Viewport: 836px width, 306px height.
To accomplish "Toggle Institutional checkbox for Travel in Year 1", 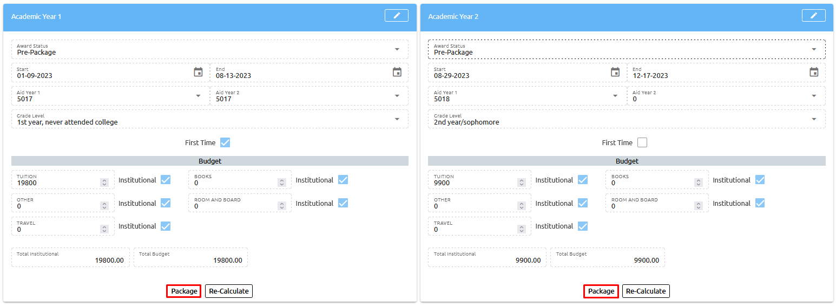I will click(x=166, y=226).
